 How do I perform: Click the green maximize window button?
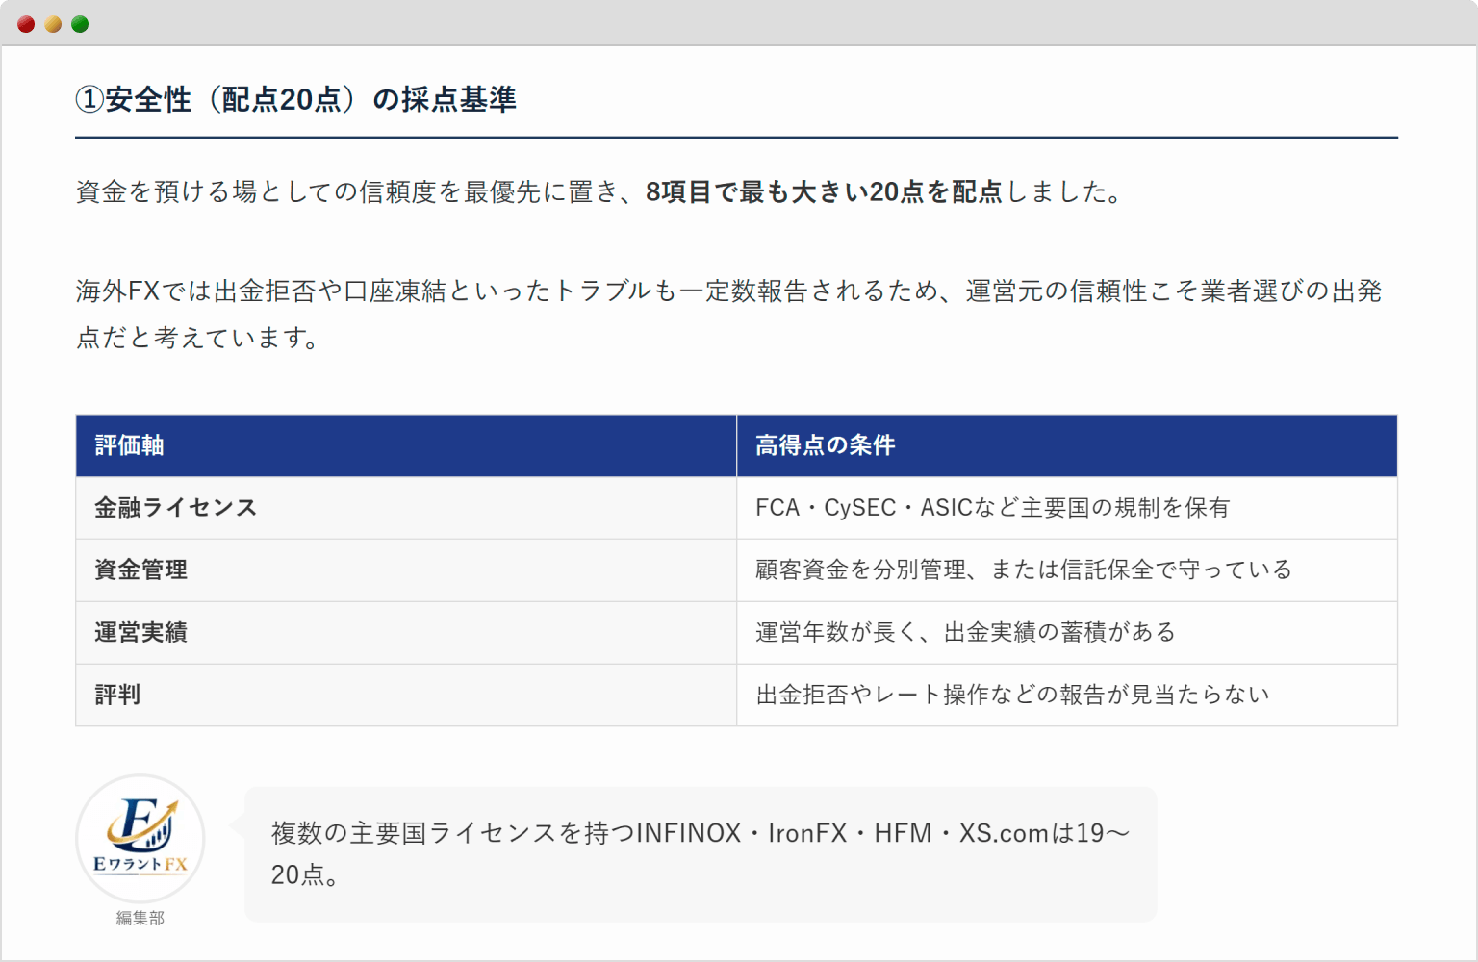(x=80, y=24)
